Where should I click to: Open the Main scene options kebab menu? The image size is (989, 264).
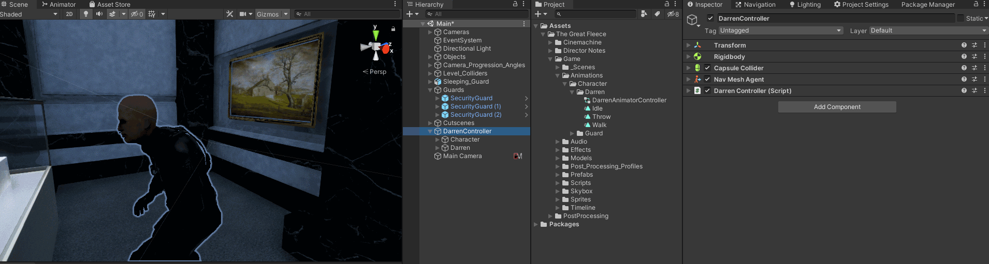[x=524, y=24]
